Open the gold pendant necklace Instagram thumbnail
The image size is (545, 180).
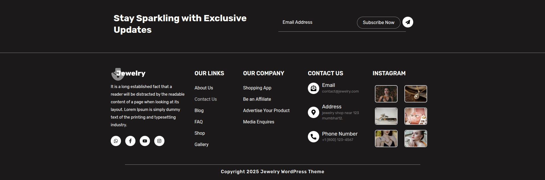click(415, 94)
